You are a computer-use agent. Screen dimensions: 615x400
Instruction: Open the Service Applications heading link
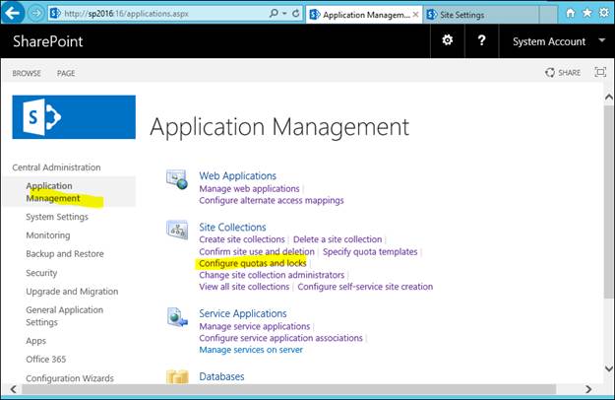(243, 313)
